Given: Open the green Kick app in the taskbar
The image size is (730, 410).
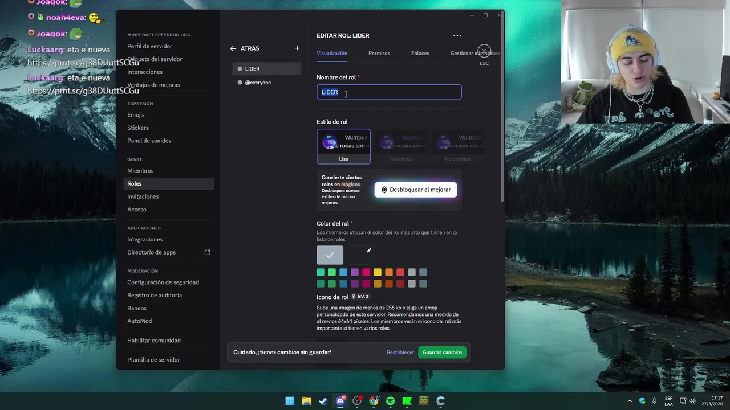Looking at the screenshot, I should [x=407, y=401].
